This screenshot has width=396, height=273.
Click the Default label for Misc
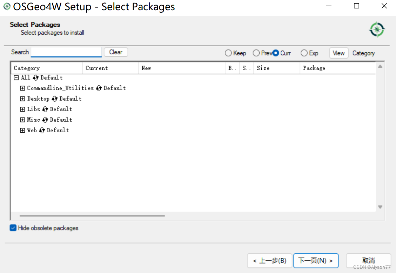tap(61, 120)
